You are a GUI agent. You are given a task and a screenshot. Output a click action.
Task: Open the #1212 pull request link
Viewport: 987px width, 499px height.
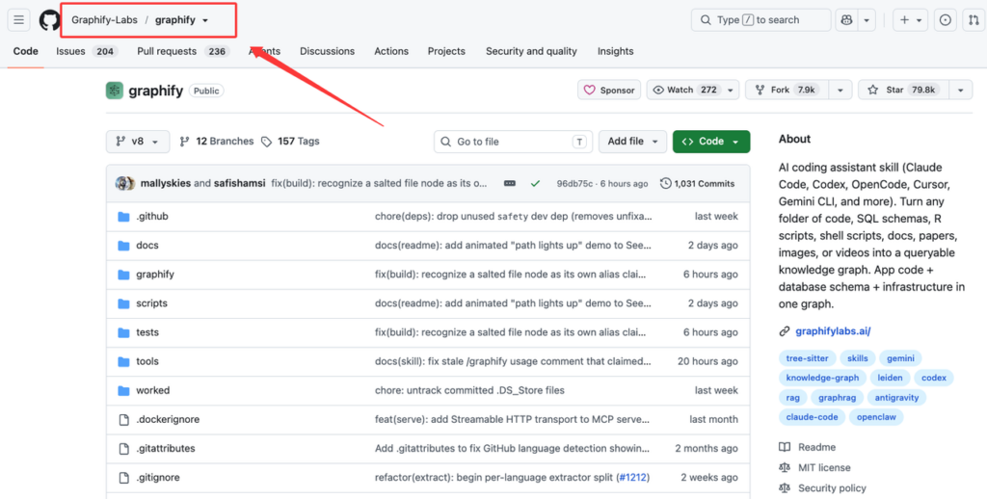click(632, 477)
